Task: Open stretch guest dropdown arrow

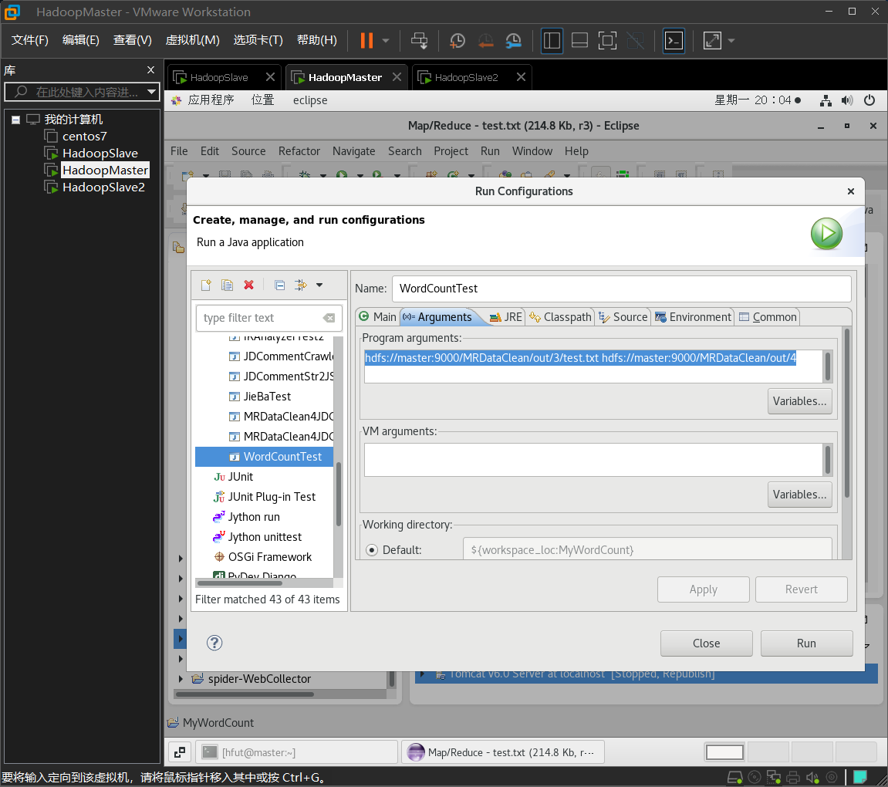Action: 731,40
